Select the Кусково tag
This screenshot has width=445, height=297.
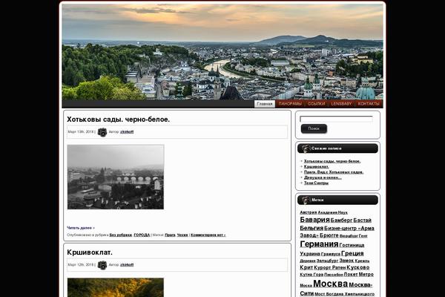click(x=358, y=267)
